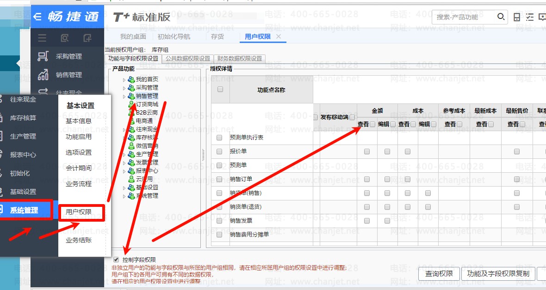546x290 pixels.
Task: Click the 销售管理 bar chart icon
Action: pyautogui.click(x=43, y=75)
